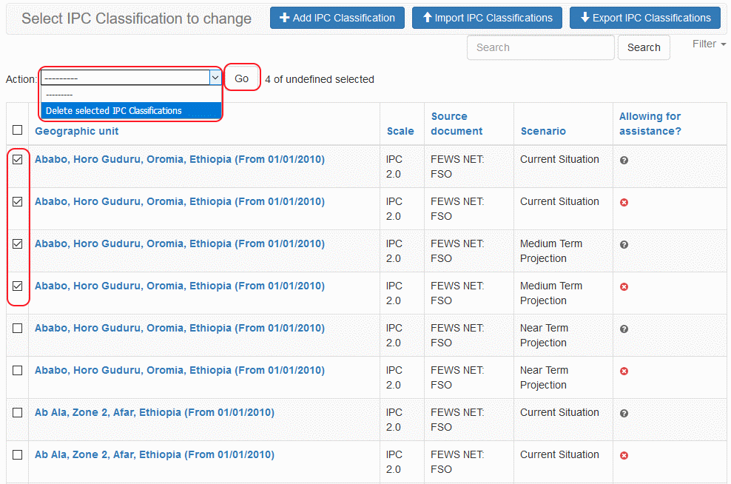Click question mark icon in first Ab Ala row
The height and width of the screenshot is (484, 731).
[624, 413]
